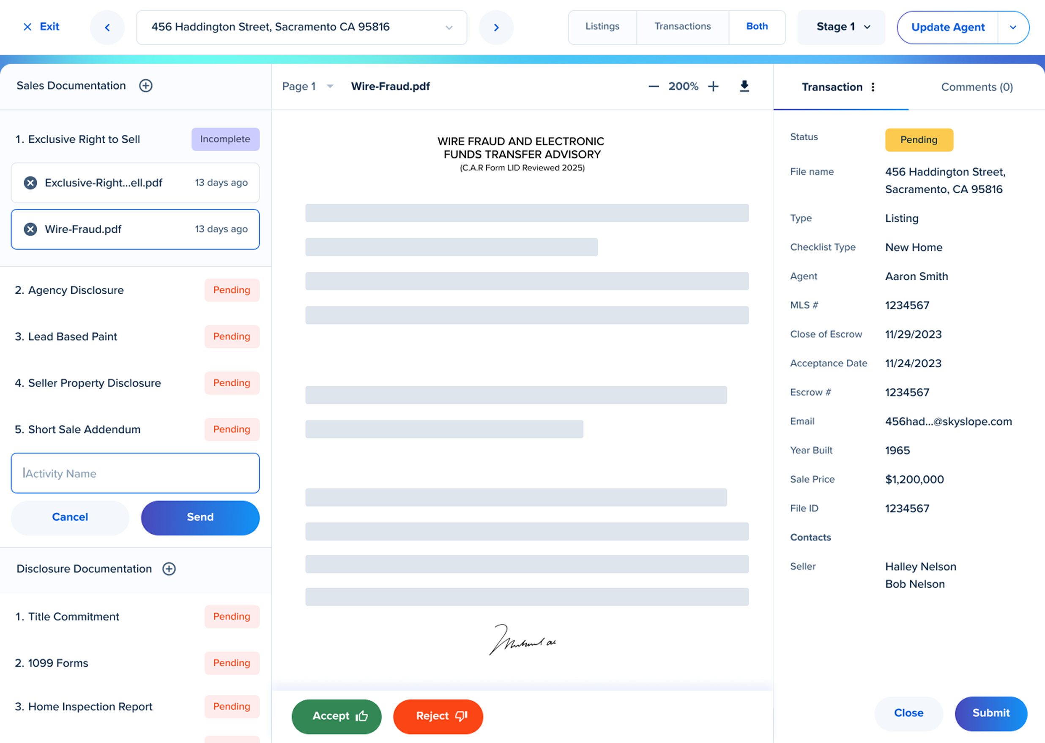
Task: Switch to the Comments (0) tab
Action: [977, 87]
